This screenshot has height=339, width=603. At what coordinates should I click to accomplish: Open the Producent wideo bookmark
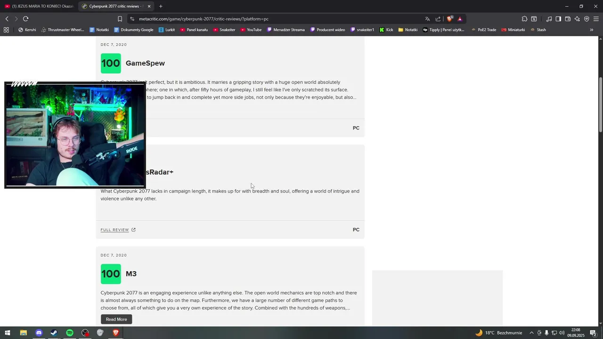tap(327, 30)
